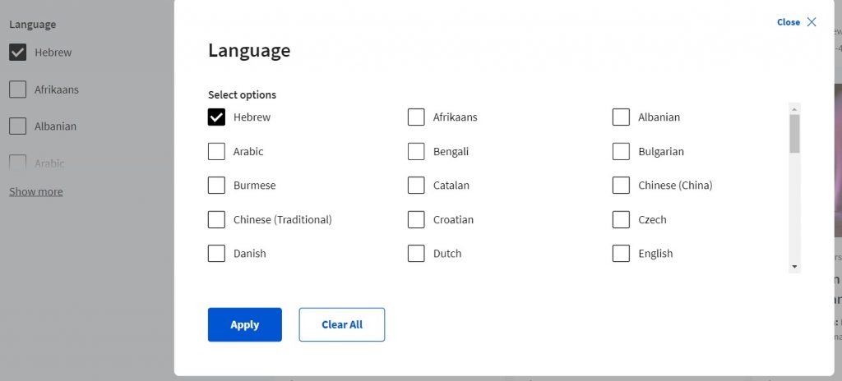The height and width of the screenshot is (381, 842).
Task: Select the Albanian checkbox in the dialog
Action: pos(621,117)
